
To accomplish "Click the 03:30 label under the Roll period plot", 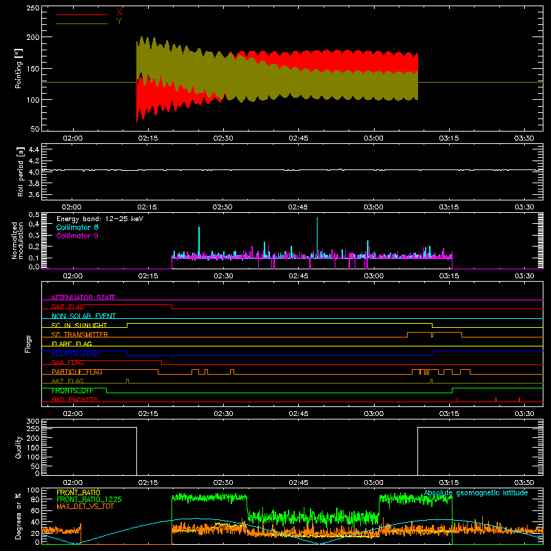I will [x=524, y=207].
